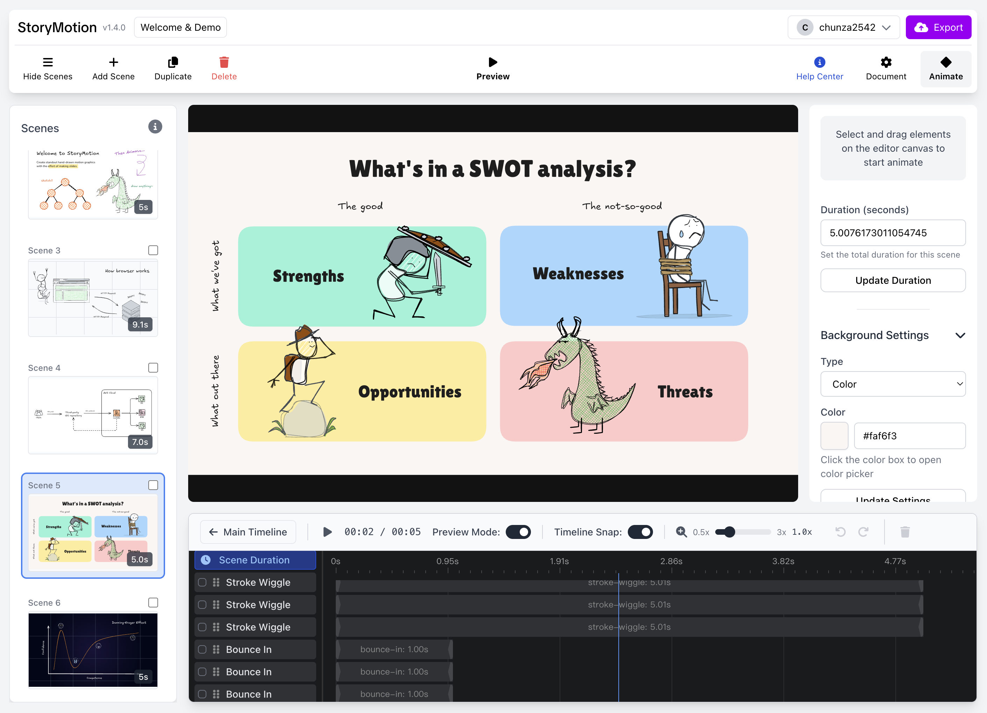987x713 pixels.
Task: Open the background Type dropdown showing Color
Action: coord(893,384)
